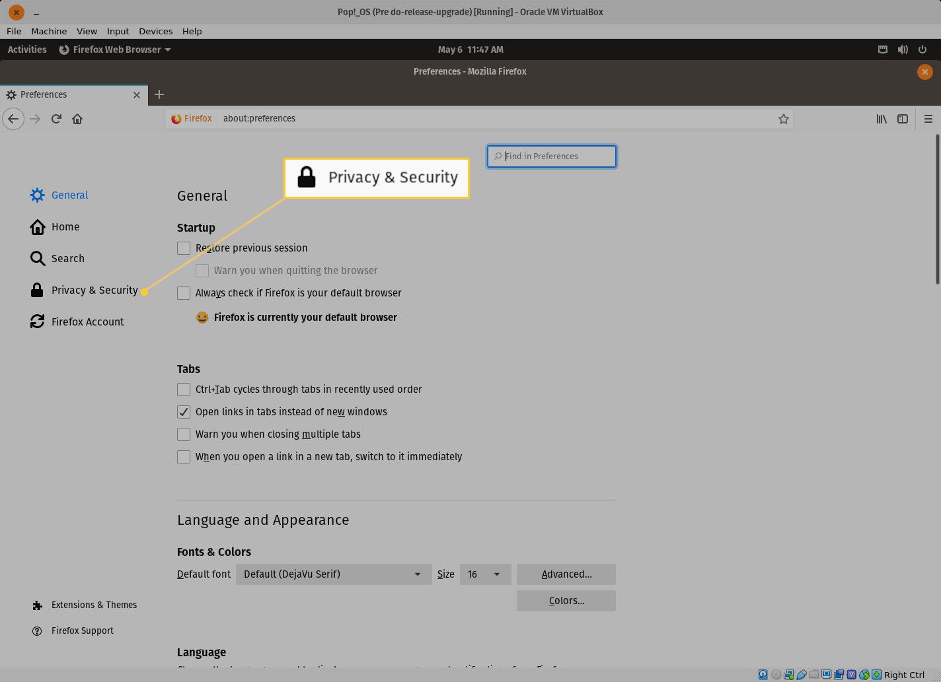This screenshot has height=682, width=941.
Task: Click the system volume icon
Action: 903,50
